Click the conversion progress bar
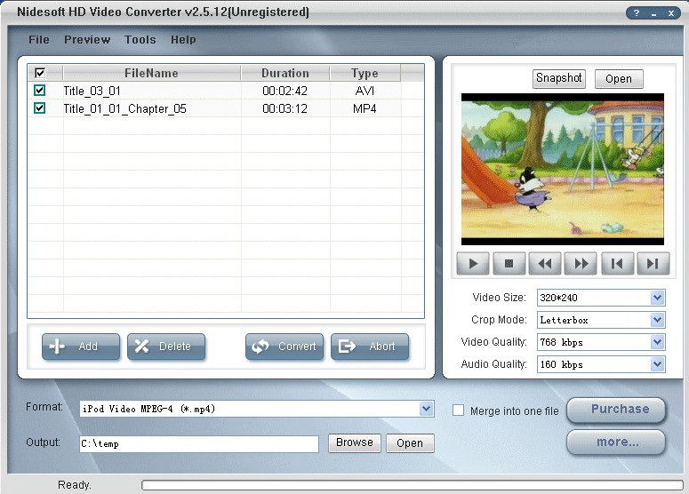The image size is (689, 494). 413,485
